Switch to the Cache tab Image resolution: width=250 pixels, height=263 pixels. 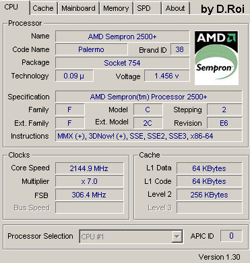43,8
